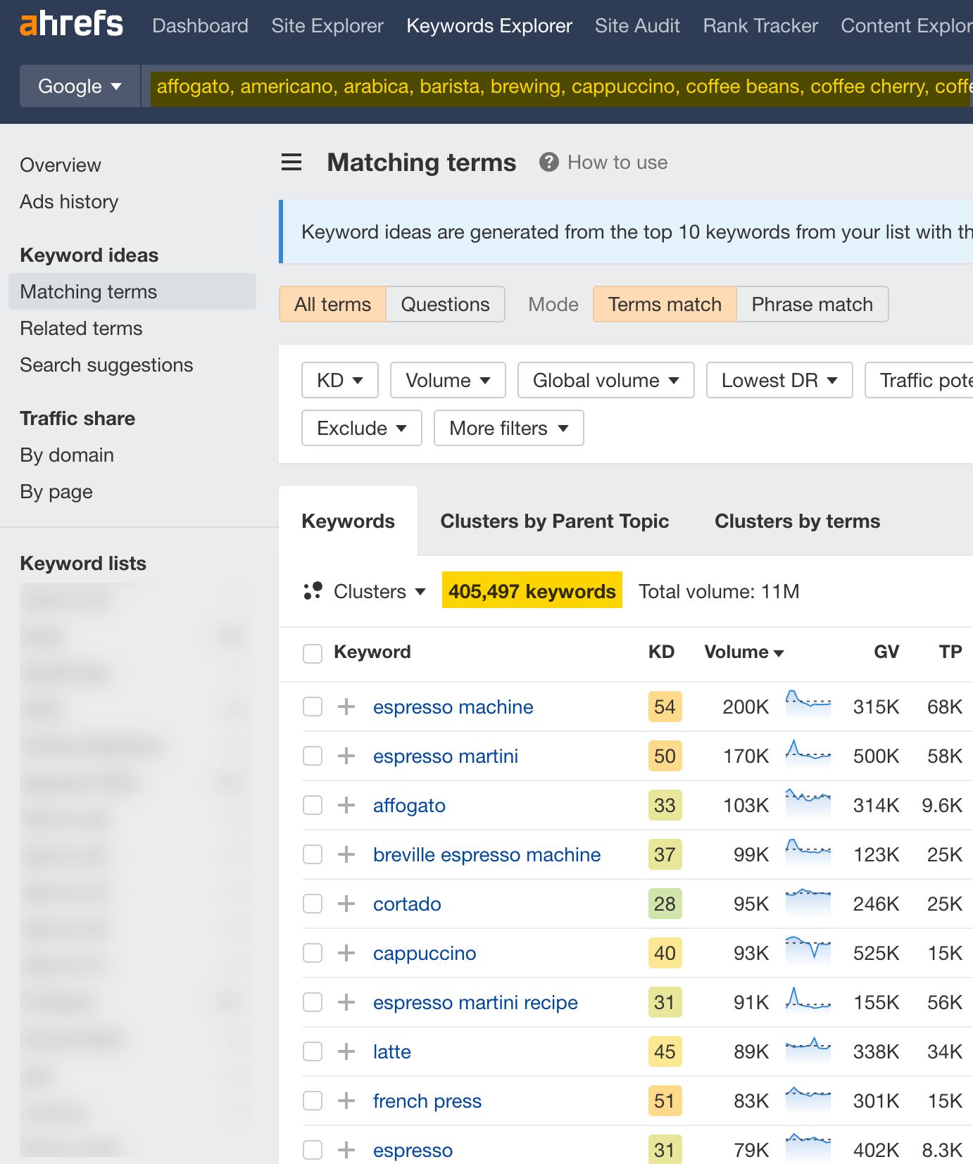The height and width of the screenshot is (1164, 973).
Task: Open Rank Tracker from top navigation
Action: 760,26
